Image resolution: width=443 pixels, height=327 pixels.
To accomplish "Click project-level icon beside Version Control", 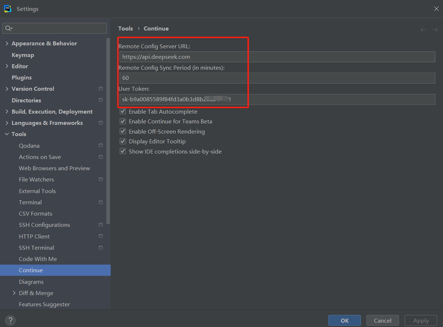I will pos(101,89).
